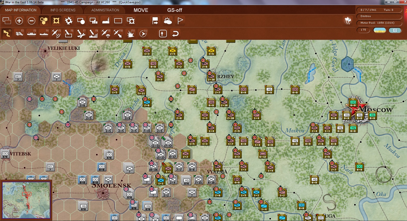The height and width of the screenshot is (221, 407).
Task: Click the 175 points field
Action: pos(363,30)
